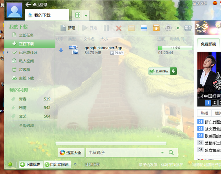Expand the 已完成(16) tree item
Viewport: 221px width, 174px height.
(9, 52)
